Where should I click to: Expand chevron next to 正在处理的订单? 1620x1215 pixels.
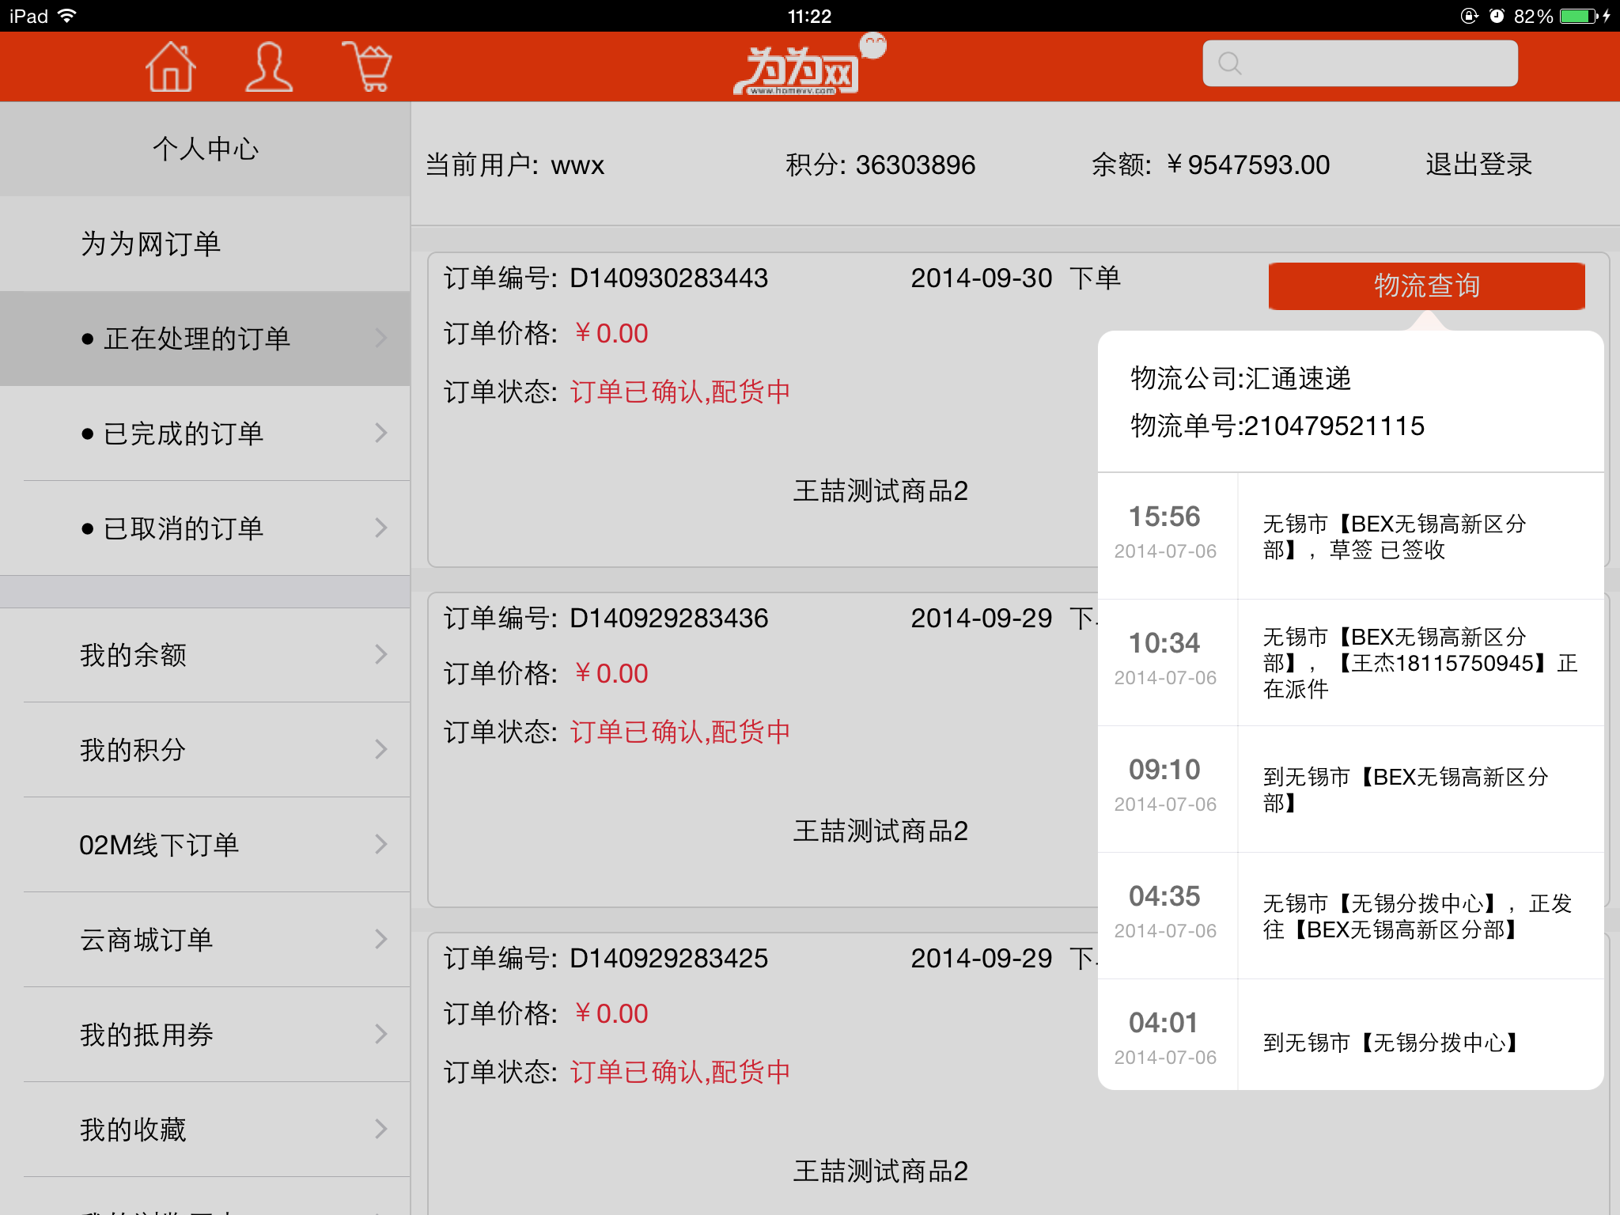point(381,338)
